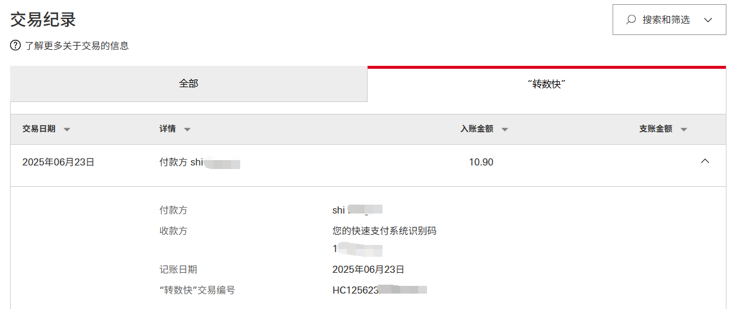Click the sort arrow beside 入账金额

[505, 129]
